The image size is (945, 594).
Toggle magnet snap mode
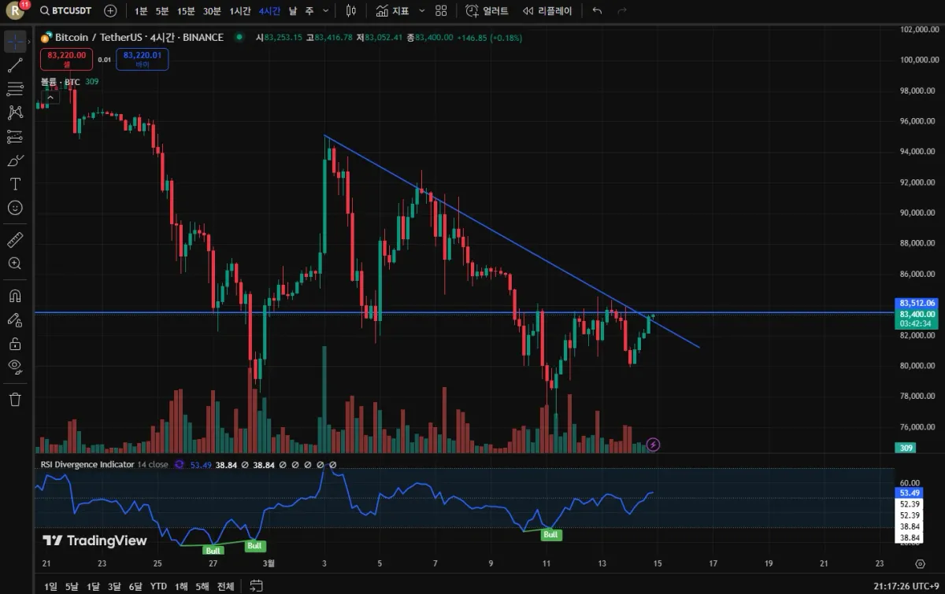coord(15,297)
